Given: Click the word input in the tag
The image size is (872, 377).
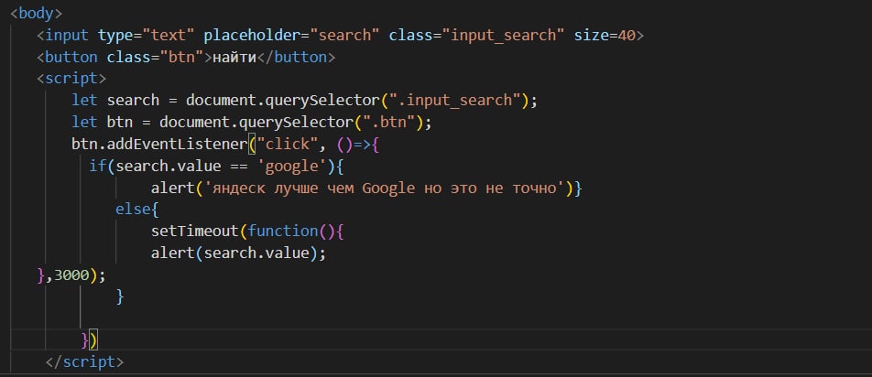Looking at the screenshot, I should point(67,36).
